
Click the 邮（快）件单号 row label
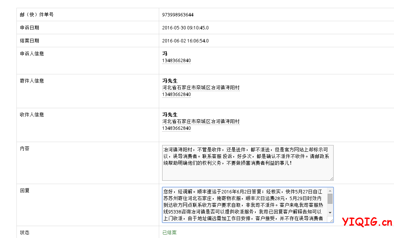tap(37, 15)
